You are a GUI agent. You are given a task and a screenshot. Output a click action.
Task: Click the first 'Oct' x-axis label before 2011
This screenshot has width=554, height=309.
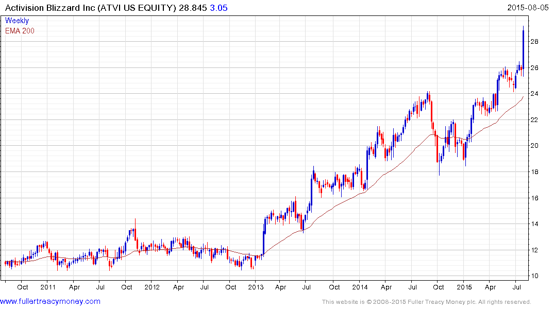coord(23,287)
